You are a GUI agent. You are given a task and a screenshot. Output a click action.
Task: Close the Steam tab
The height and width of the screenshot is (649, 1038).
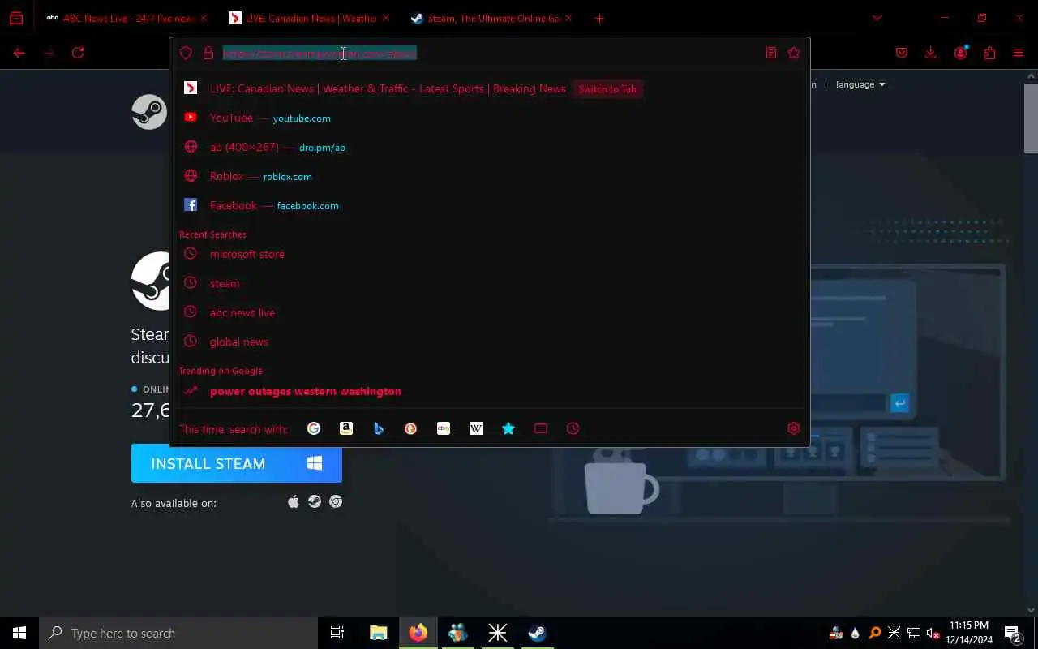click(568, 18)
